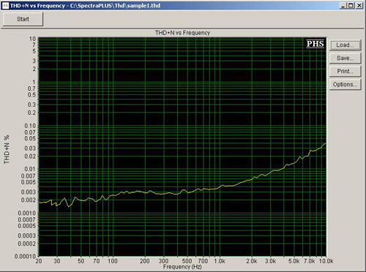The height and width of the screenshot is (272, 366).
Task: Click the curve's start point at 20 Hz
Action: [x=40, y=203]
